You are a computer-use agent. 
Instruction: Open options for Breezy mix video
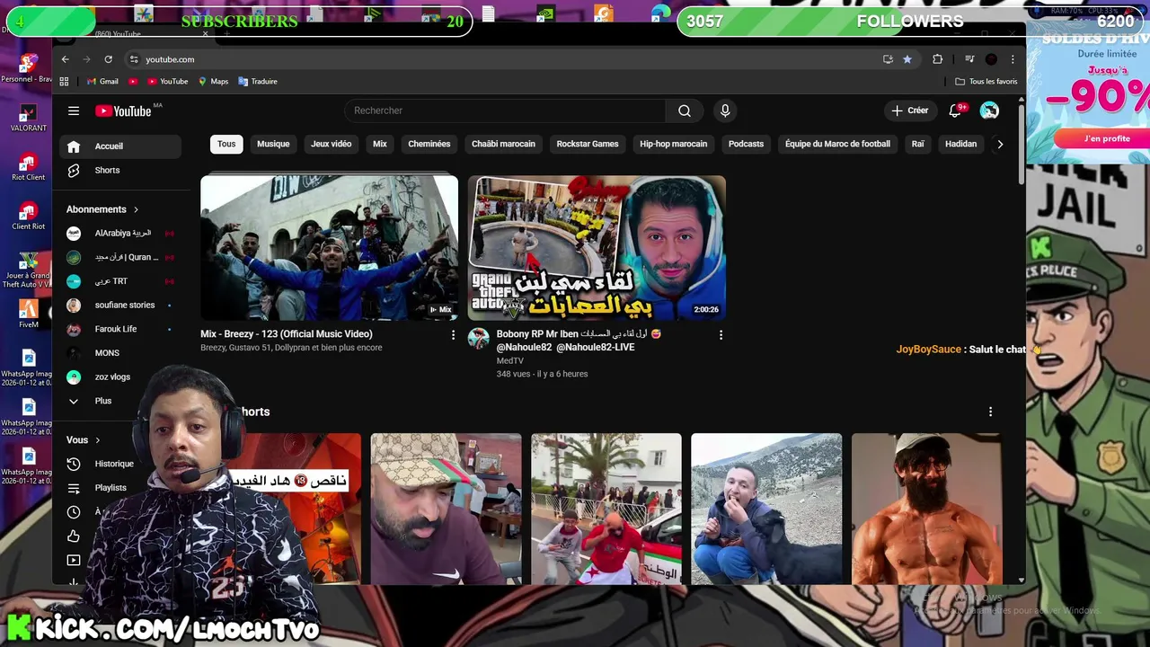(453, 334)
